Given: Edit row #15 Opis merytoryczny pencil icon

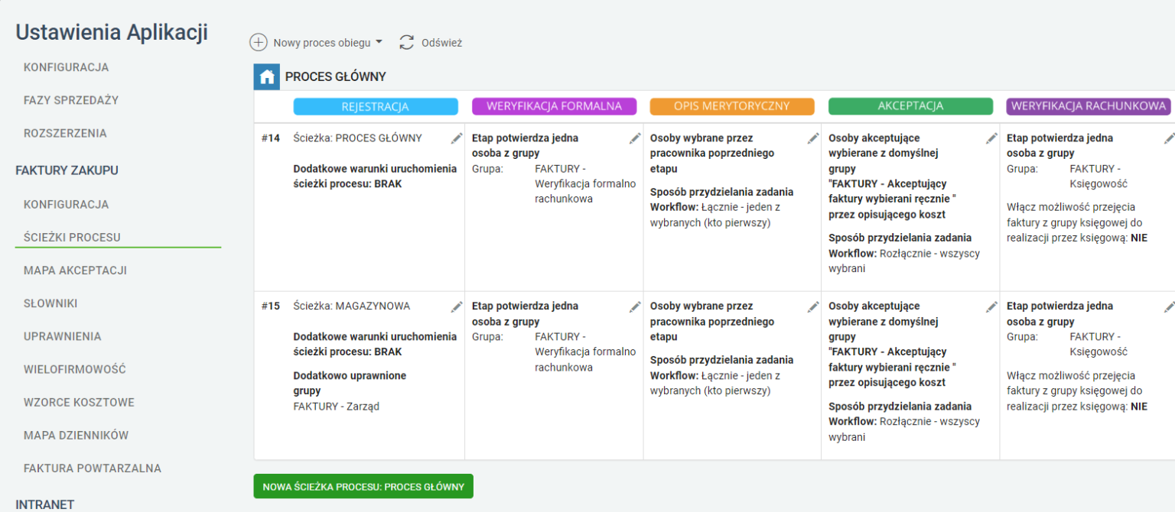Looking at the screenshot, I should [x=813, y=306].
